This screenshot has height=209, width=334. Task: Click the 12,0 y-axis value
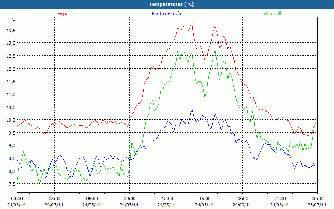[x=11, y=69]
